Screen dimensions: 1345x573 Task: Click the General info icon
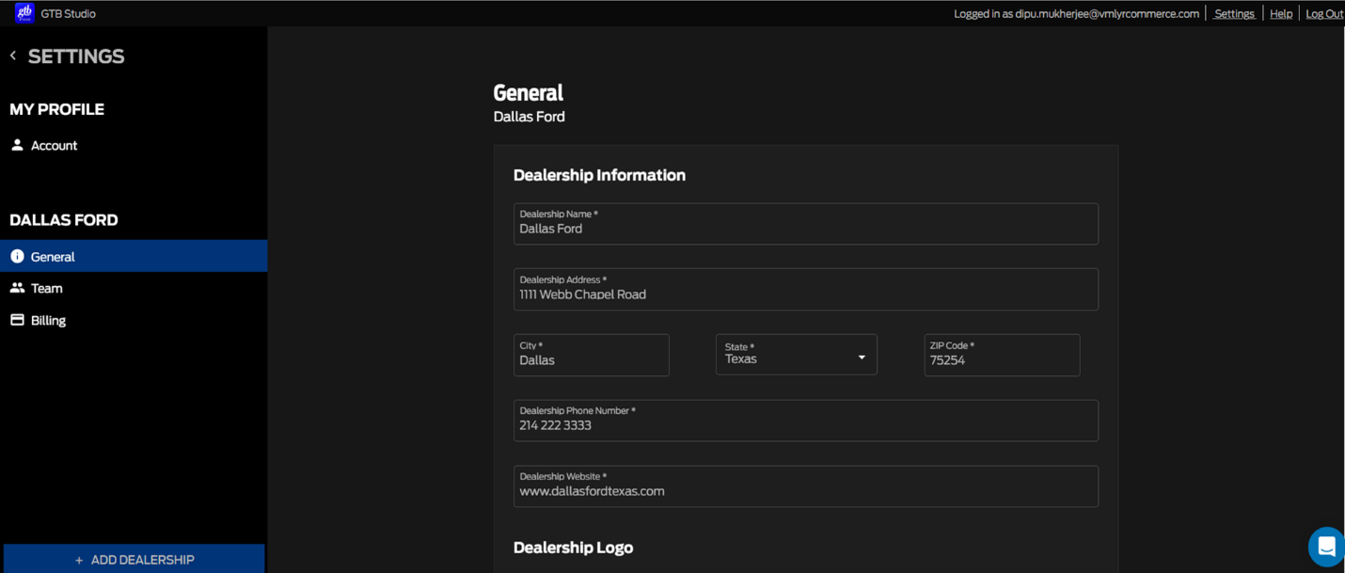pos(17,256)
